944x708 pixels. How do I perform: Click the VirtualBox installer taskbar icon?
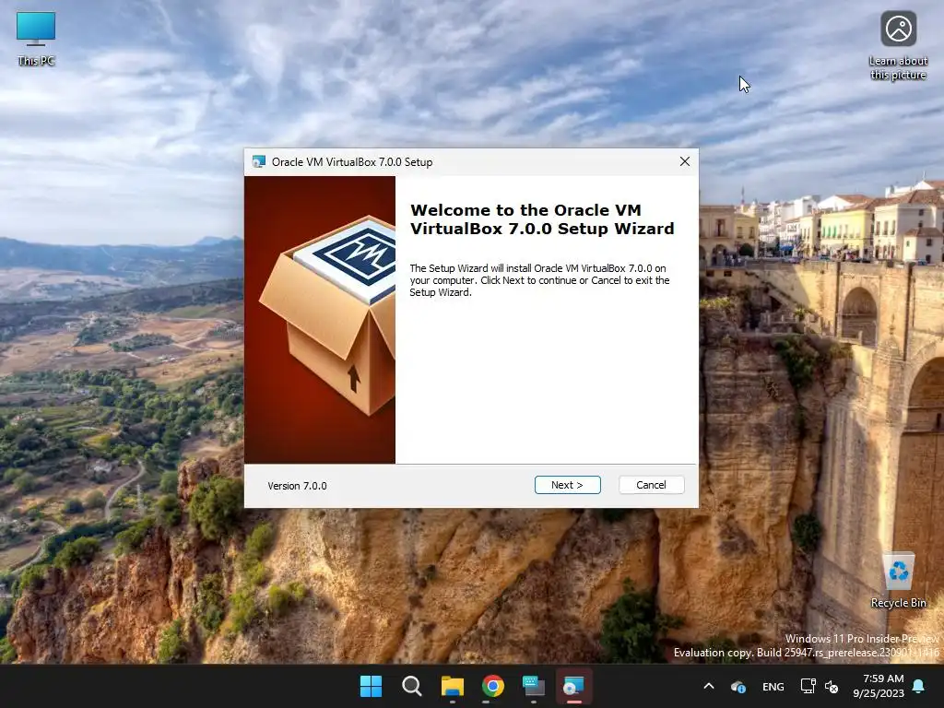tap(573, 686)
